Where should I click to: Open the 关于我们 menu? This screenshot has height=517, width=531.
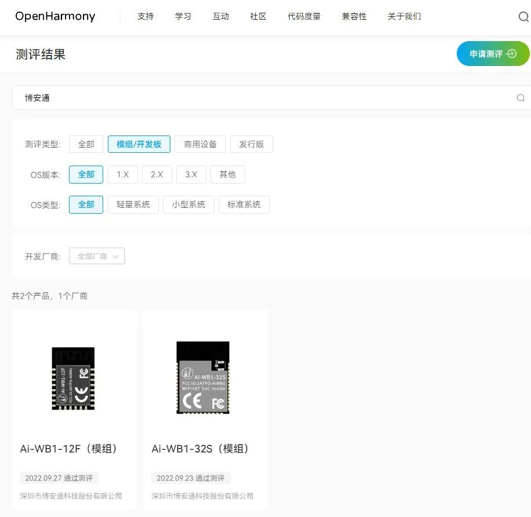[405, 16]
